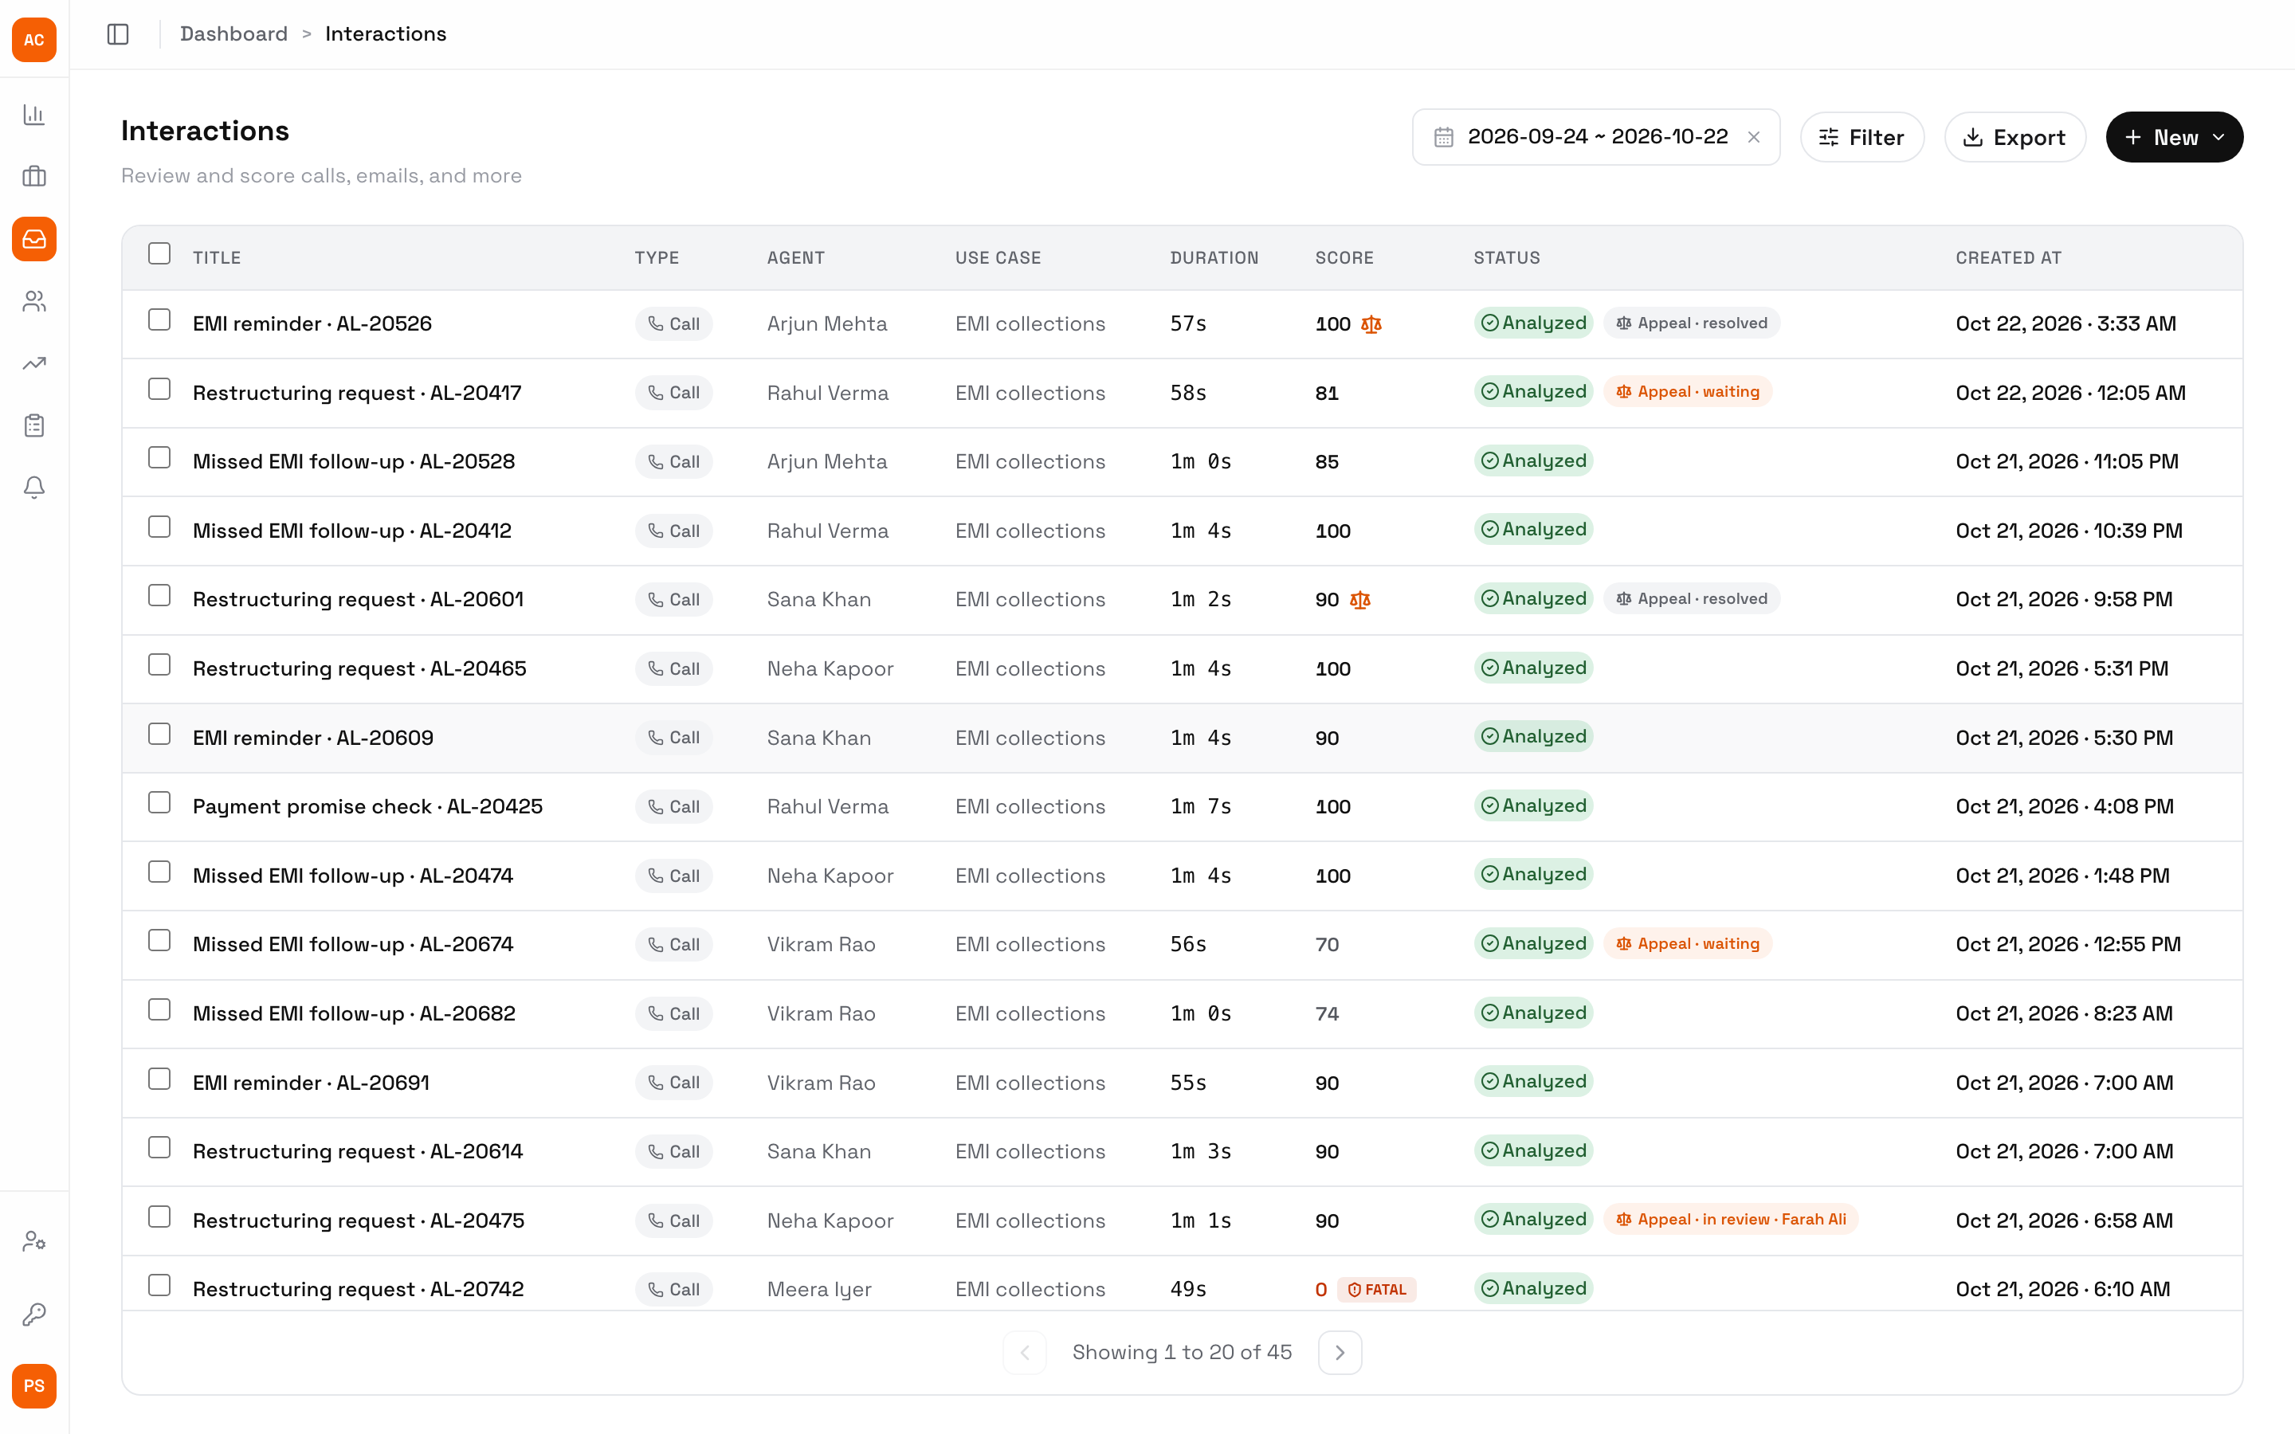Open the Filter options

coord(1861,138)
